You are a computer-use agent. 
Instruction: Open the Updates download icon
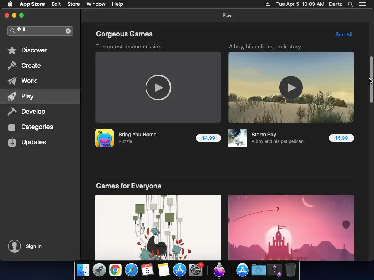[12, 142]
